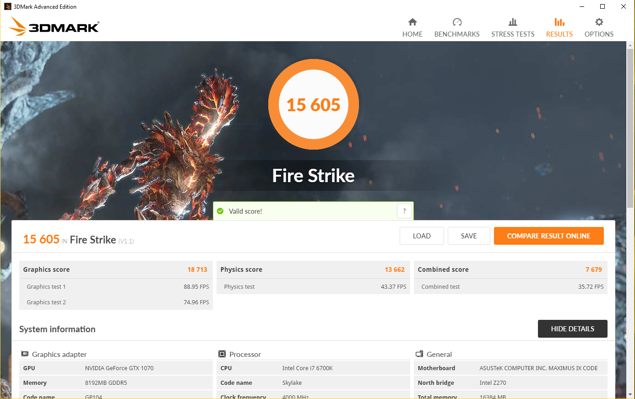This screenshot has width=635, height=399.
Task: Click the GPU value NVIDIA GeForce GTX 1070
Action: point(119,368)
